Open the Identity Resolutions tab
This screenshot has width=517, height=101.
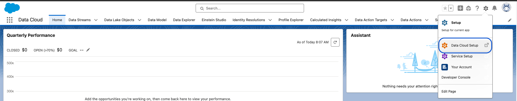click(x=249, y=20)
